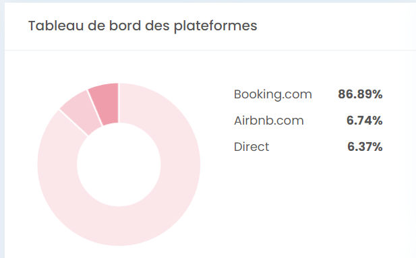Click the word 'plateformes' in the heading

coord(216,26)
